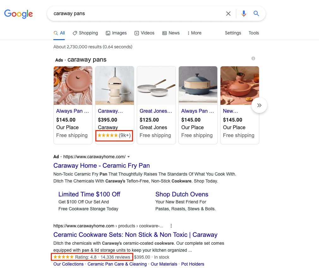Click the $395.00 · In stock snippet text

(x=152, y=257)
